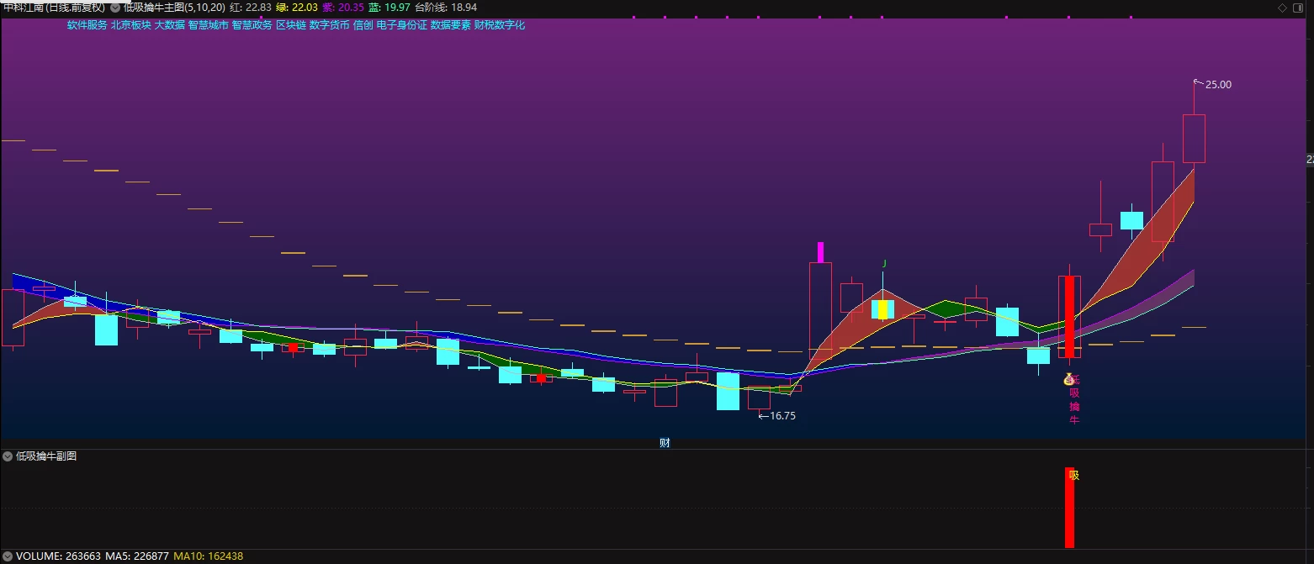
Task: Open the 数据要素 concept link
Action: pos(451,25)
